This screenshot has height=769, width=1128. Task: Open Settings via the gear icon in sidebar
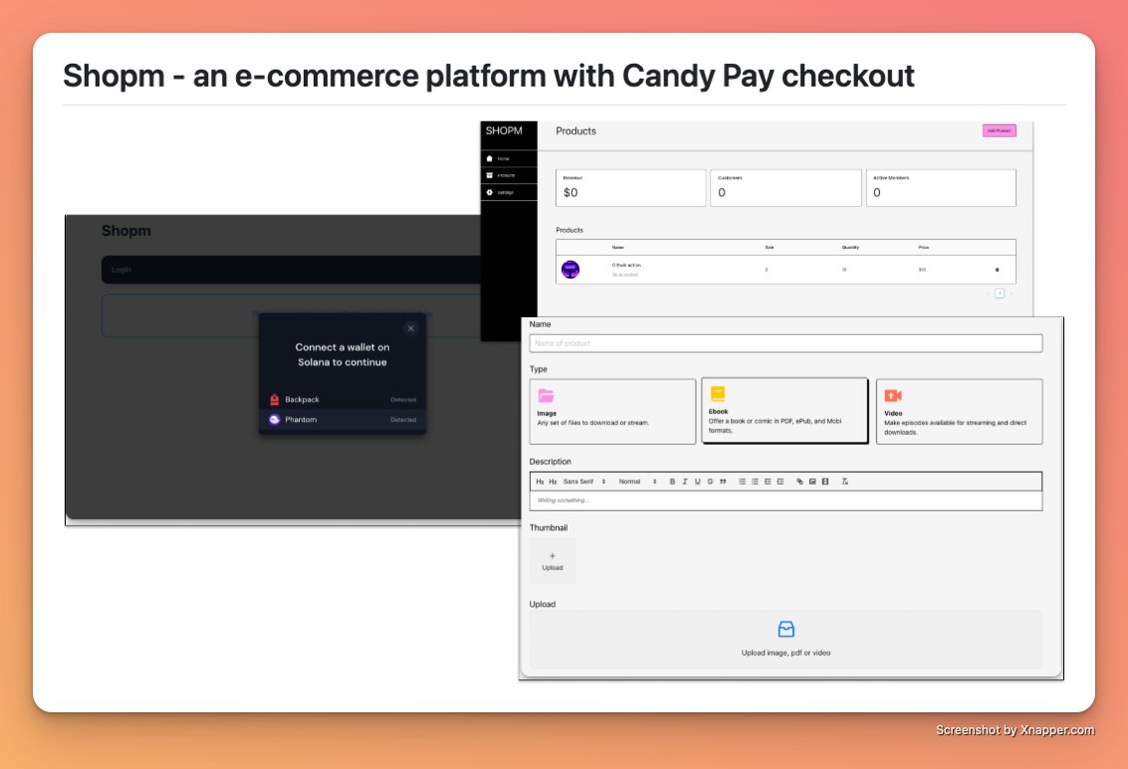pos(489,193)
